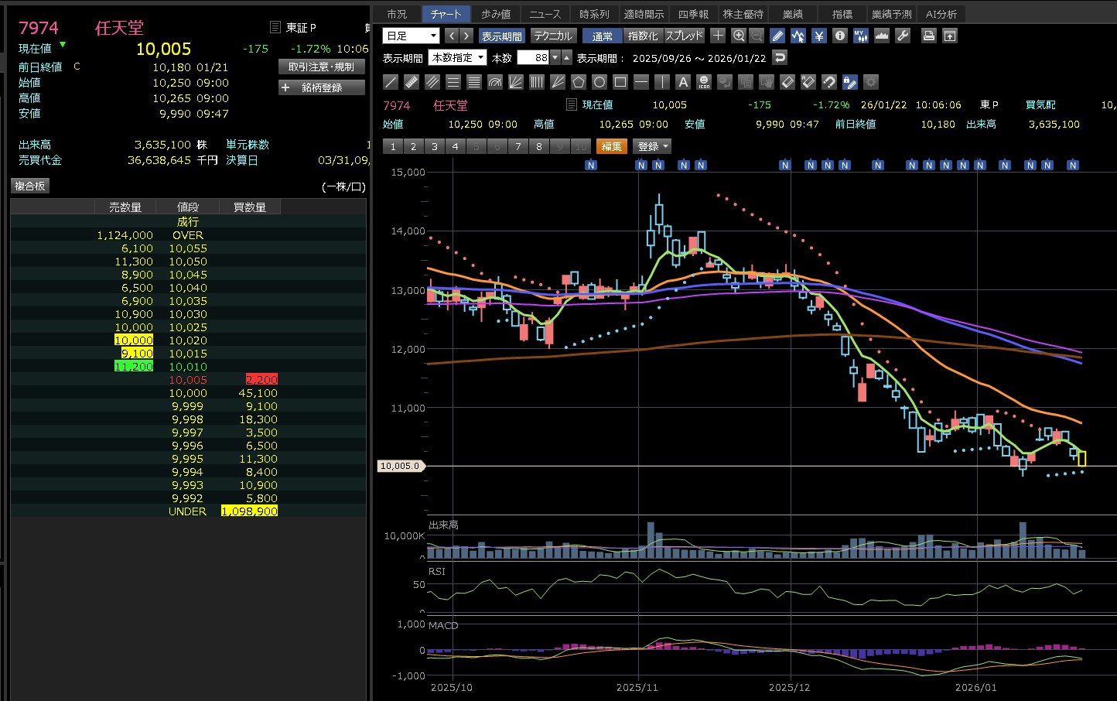Open the 登録 dropdown button
The width and height of the screenshot is (1117, 701).
[652, 146]
